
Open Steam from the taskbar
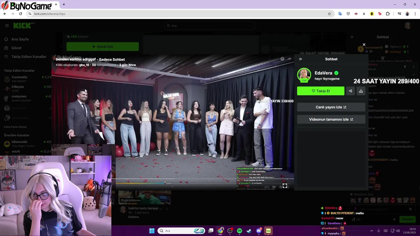(249, 231)
